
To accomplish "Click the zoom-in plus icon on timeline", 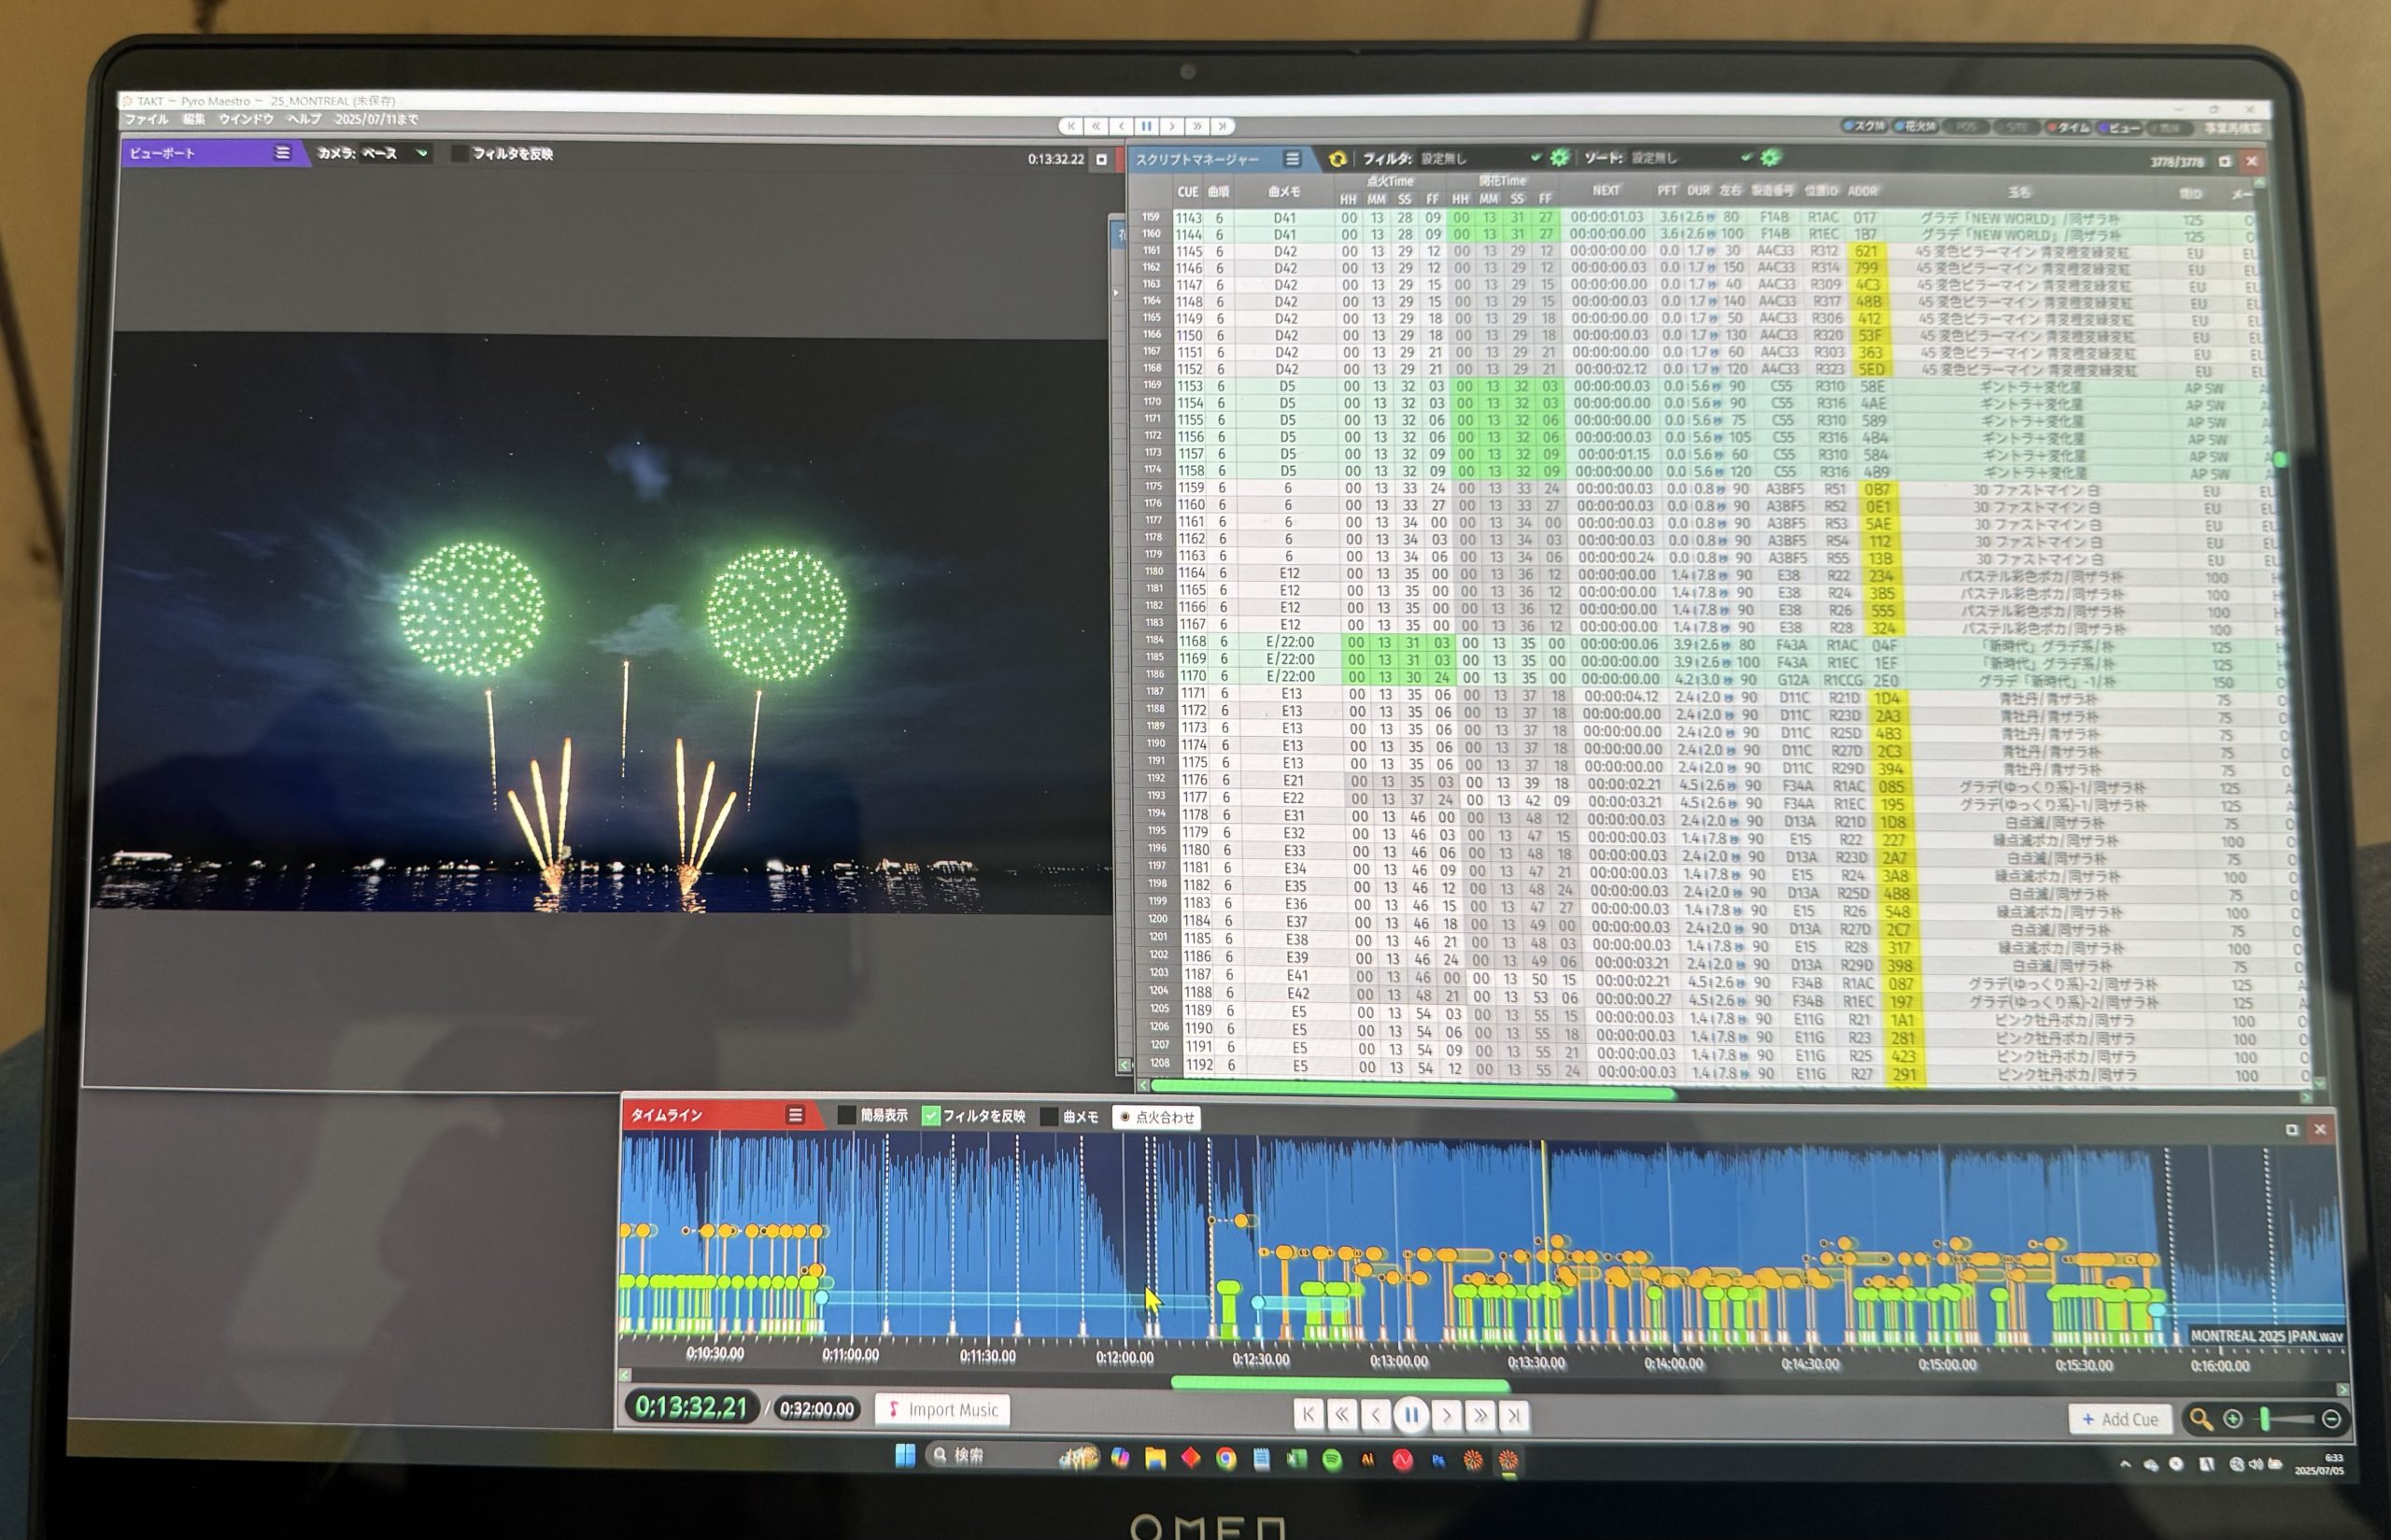I will pos(2233,1419).
